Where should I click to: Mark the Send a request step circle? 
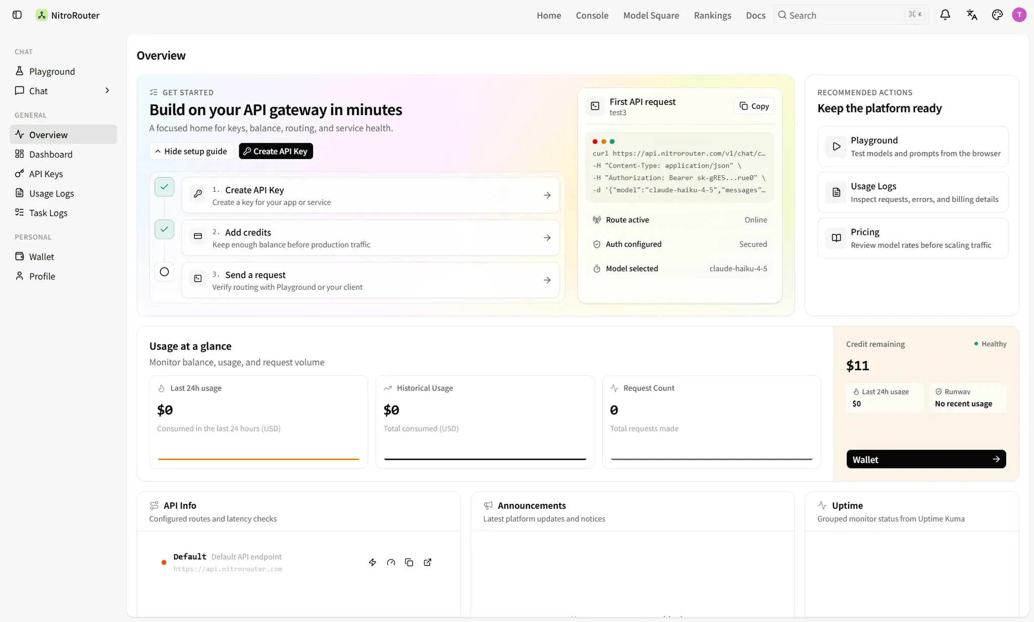tap(164, 272)
